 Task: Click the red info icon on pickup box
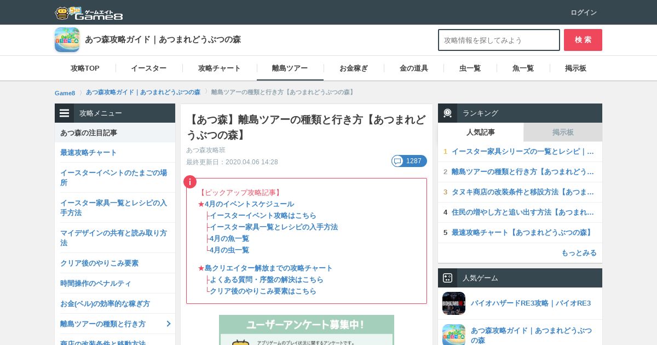[x=189, y=182]
